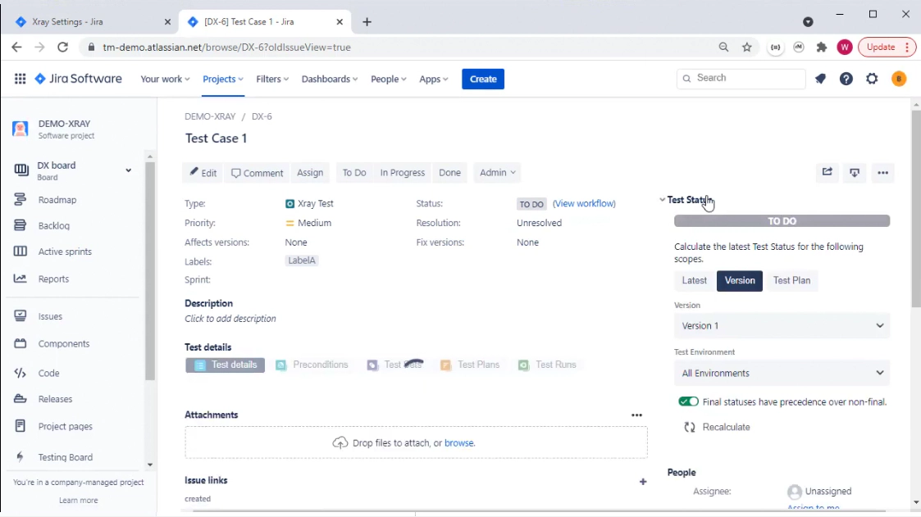The image size is (921, 517).
Task: Add an issue link with plus icon
Action: 642,482
